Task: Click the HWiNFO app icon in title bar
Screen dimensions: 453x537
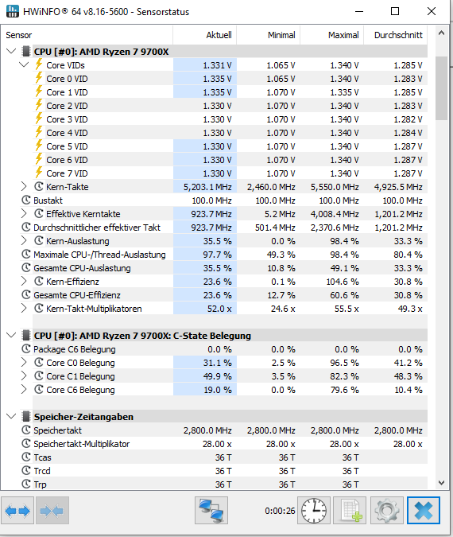Action: 13,11
